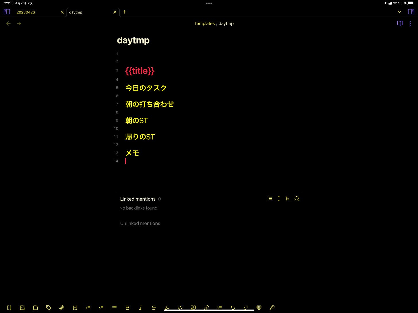
Task: Toggle the left sidebar
Action: pos(7,12)
